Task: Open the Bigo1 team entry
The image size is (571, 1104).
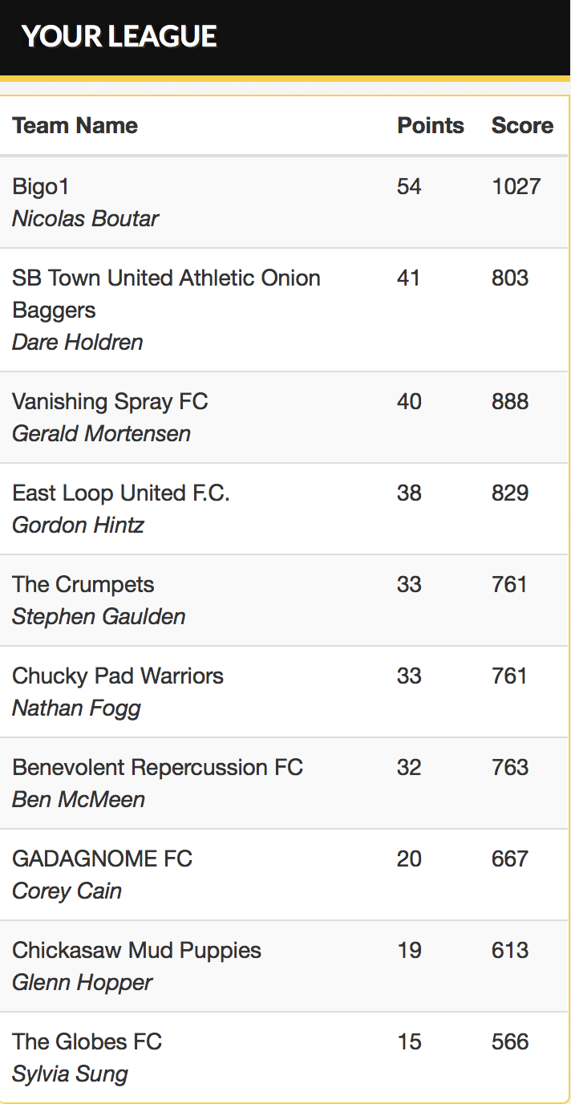Action: [x=41, y=187]
